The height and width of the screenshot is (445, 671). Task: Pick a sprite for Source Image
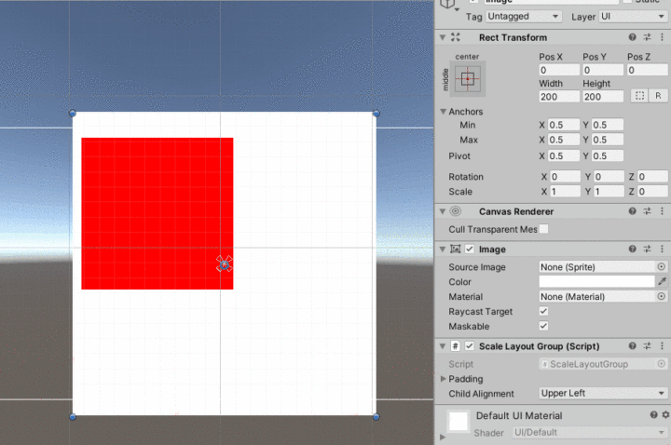[661, 267]
